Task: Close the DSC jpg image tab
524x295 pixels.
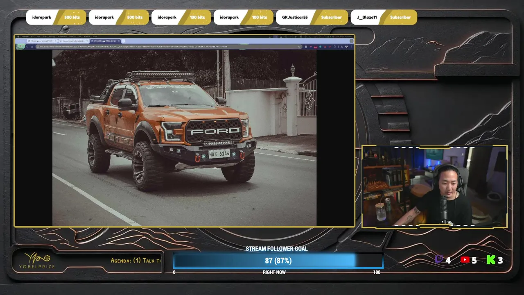Action: 119,41
